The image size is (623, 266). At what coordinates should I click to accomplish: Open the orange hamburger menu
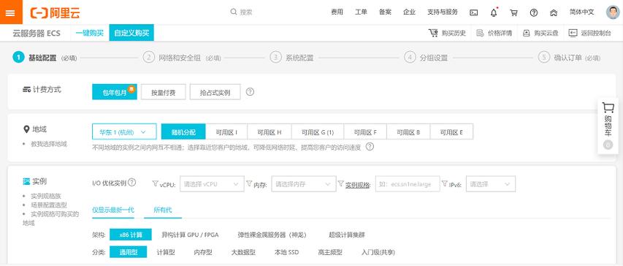point(11,12)
